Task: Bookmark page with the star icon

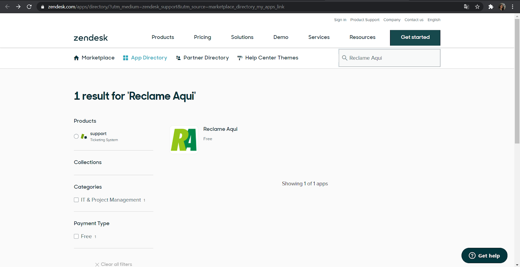Action: (x=477, y=6)
